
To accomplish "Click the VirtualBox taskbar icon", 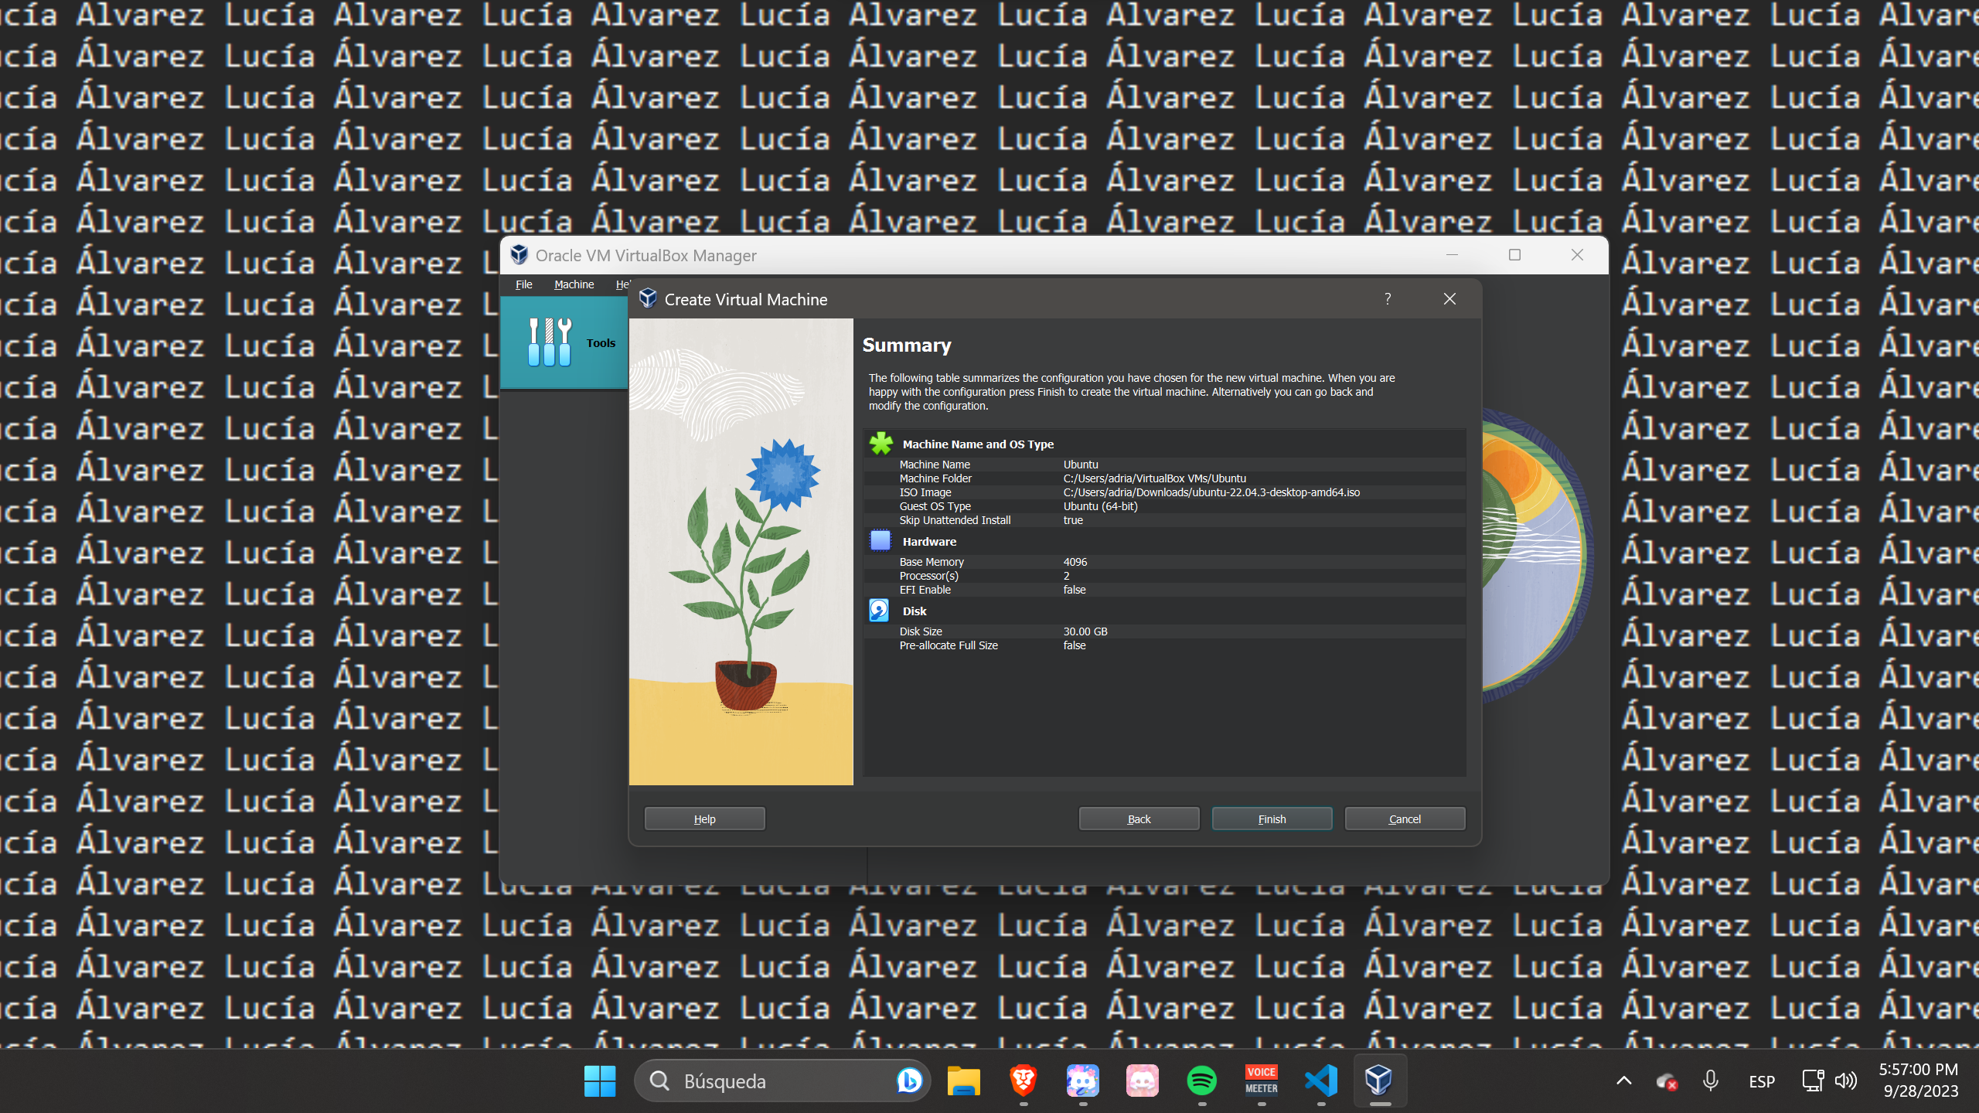I will (1379, 1081).
